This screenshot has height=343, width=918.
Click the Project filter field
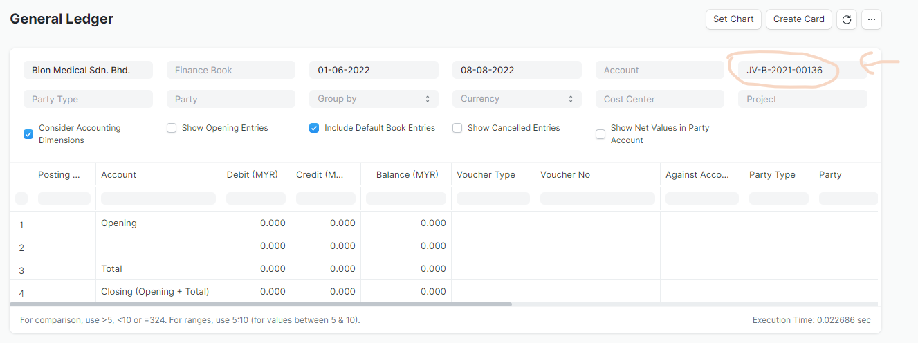pos(802,99)
